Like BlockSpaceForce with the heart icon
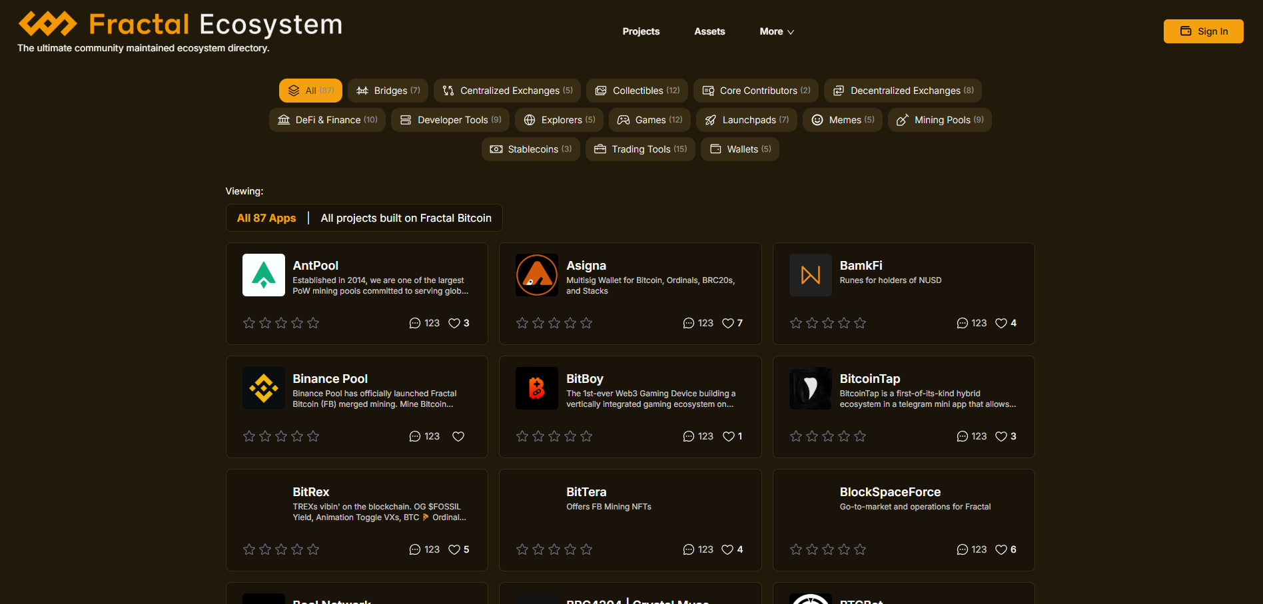Screen dimensions: 1263x604 point(1001,549)
